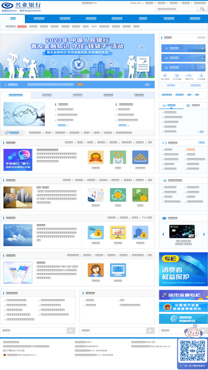Click the search magnifier button

202,9
